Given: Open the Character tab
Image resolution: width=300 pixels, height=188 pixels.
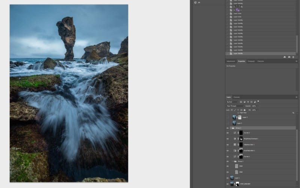Looking at the screenshot, I should (x=260, y=61).
